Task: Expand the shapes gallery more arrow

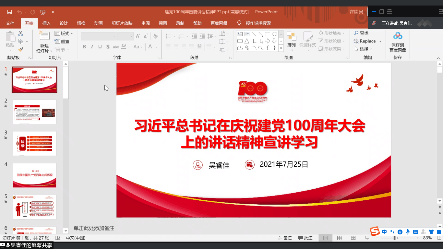Action: click(281, 48)
